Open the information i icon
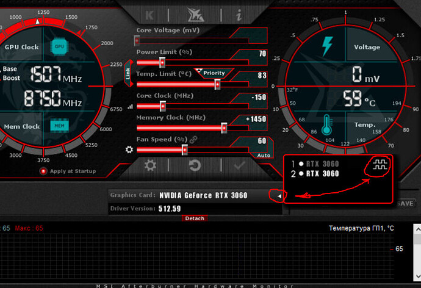Viewport: 421px width, 288px height. click(x=239, y=15)
